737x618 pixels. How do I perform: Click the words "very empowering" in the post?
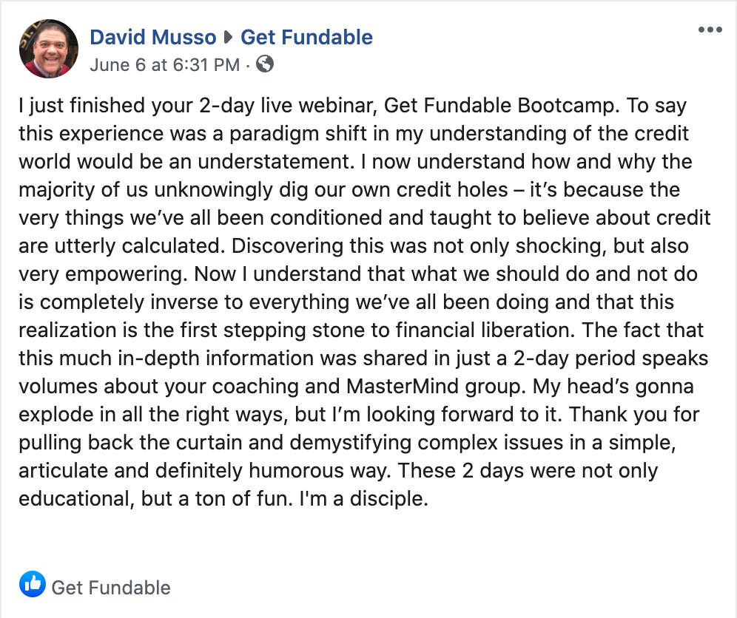[x=100, y=274]
